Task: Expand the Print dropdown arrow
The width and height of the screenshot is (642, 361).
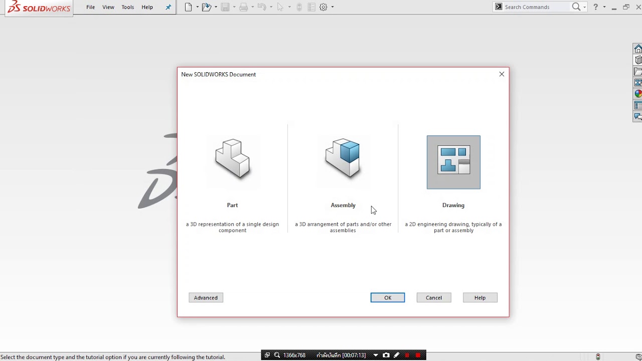Action: tap(253, 7)
